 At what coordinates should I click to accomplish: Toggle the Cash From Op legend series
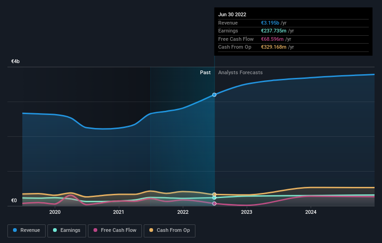pos(169,230)
